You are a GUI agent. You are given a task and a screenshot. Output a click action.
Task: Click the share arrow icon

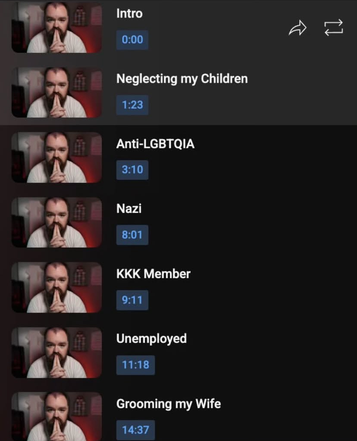coord(297,28)
